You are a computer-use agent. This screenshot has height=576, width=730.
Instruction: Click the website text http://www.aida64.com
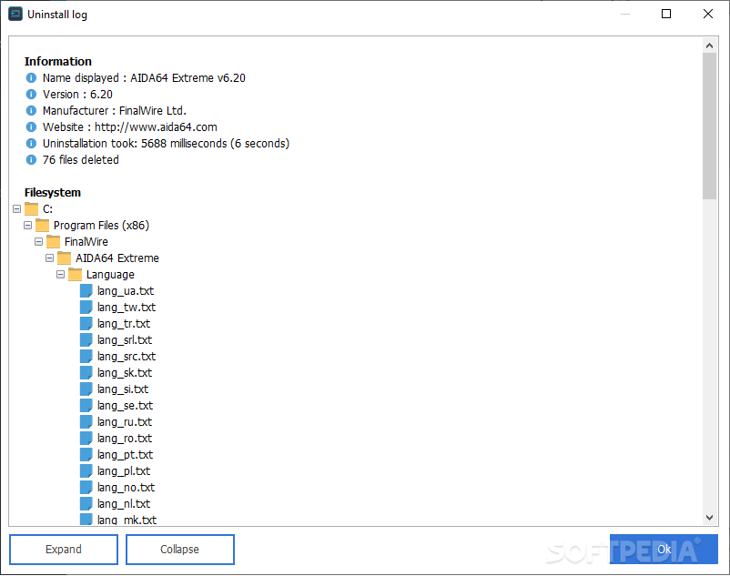click(x=156, y=127)
